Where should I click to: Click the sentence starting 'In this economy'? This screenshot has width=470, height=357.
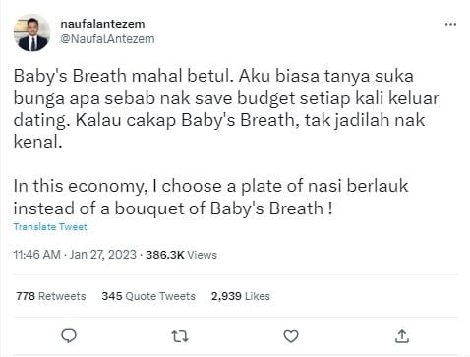pos(210,197)
